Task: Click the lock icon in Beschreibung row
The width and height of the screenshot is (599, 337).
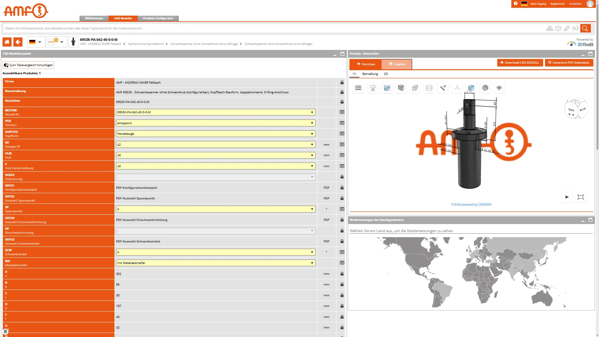Action: click(342, 92)
